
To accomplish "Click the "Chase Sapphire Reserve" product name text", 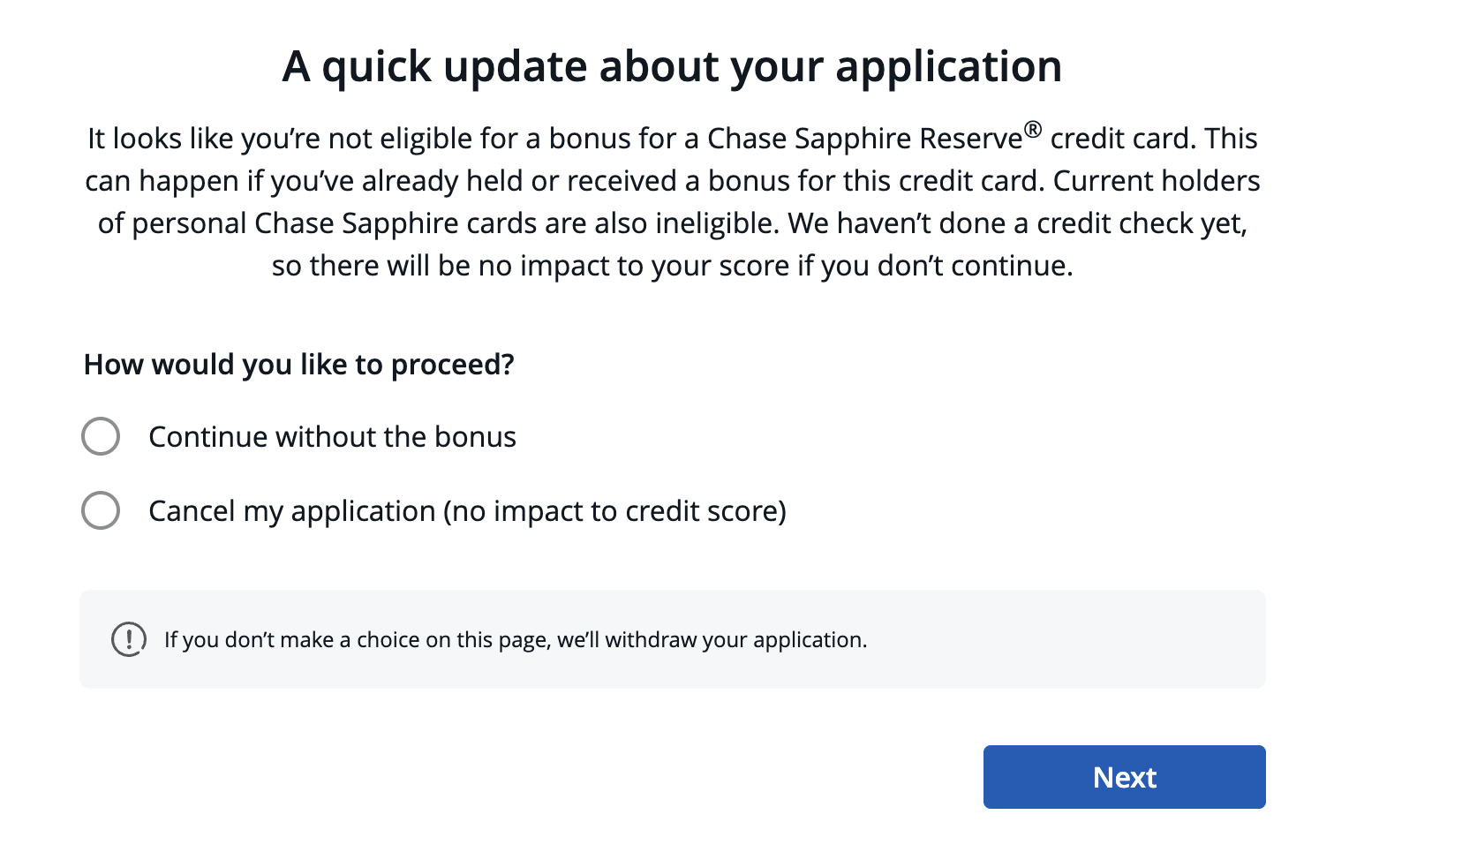I will [x=864, y=139].
